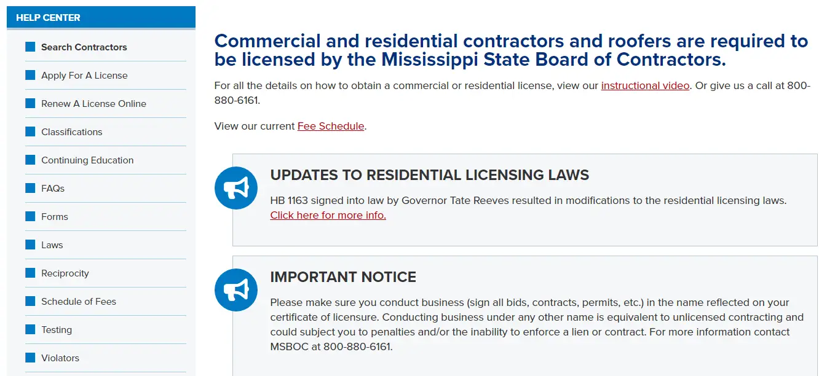Screen dimensions: 819x376
Task: Select Schedule of Fees sidebar item
Action: point(78,302)
